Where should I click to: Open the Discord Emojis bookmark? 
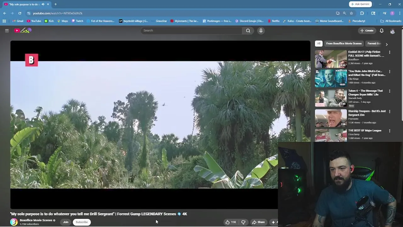point(249,21)
